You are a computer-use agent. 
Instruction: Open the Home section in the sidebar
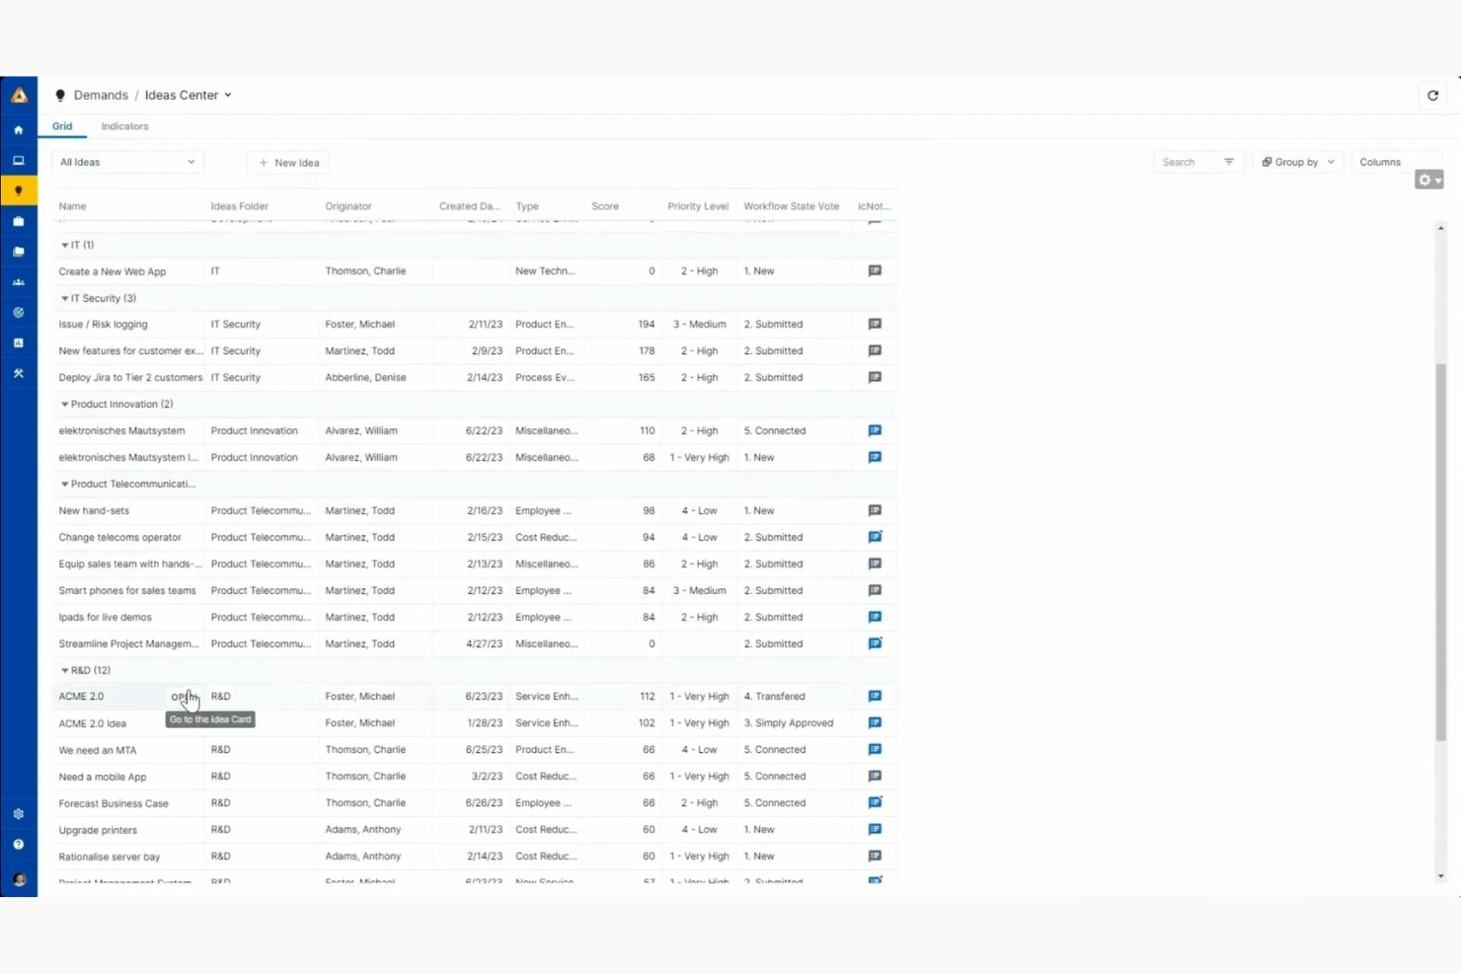pos(18,129)
